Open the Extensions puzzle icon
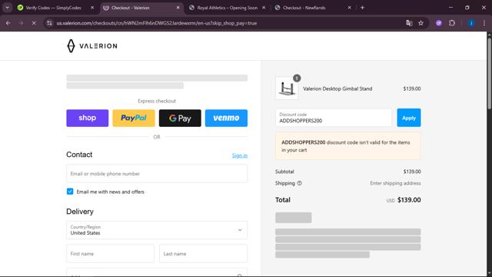The image size is (492, 277). (x=452, y=23)
